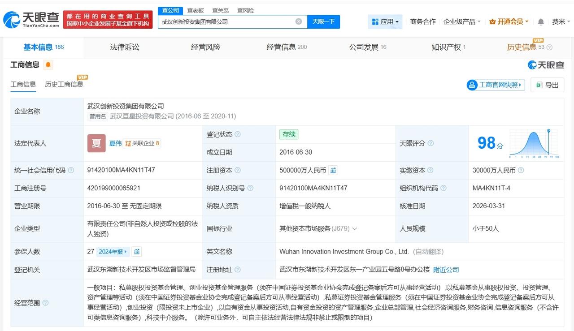Click 武汉东湖新技术开发区市场监督管理局 registration authority
Screen dimensions: 574x331
(x=142, y=270)
